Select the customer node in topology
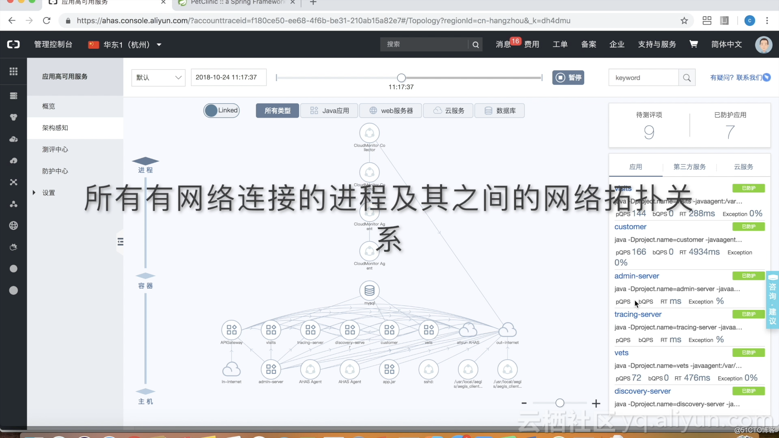Screen dimensions: 779x438 (x=389, y=330)
